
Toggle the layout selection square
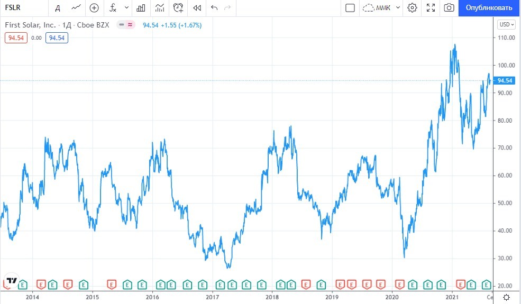pyautogui.click(x=350, y=8)
